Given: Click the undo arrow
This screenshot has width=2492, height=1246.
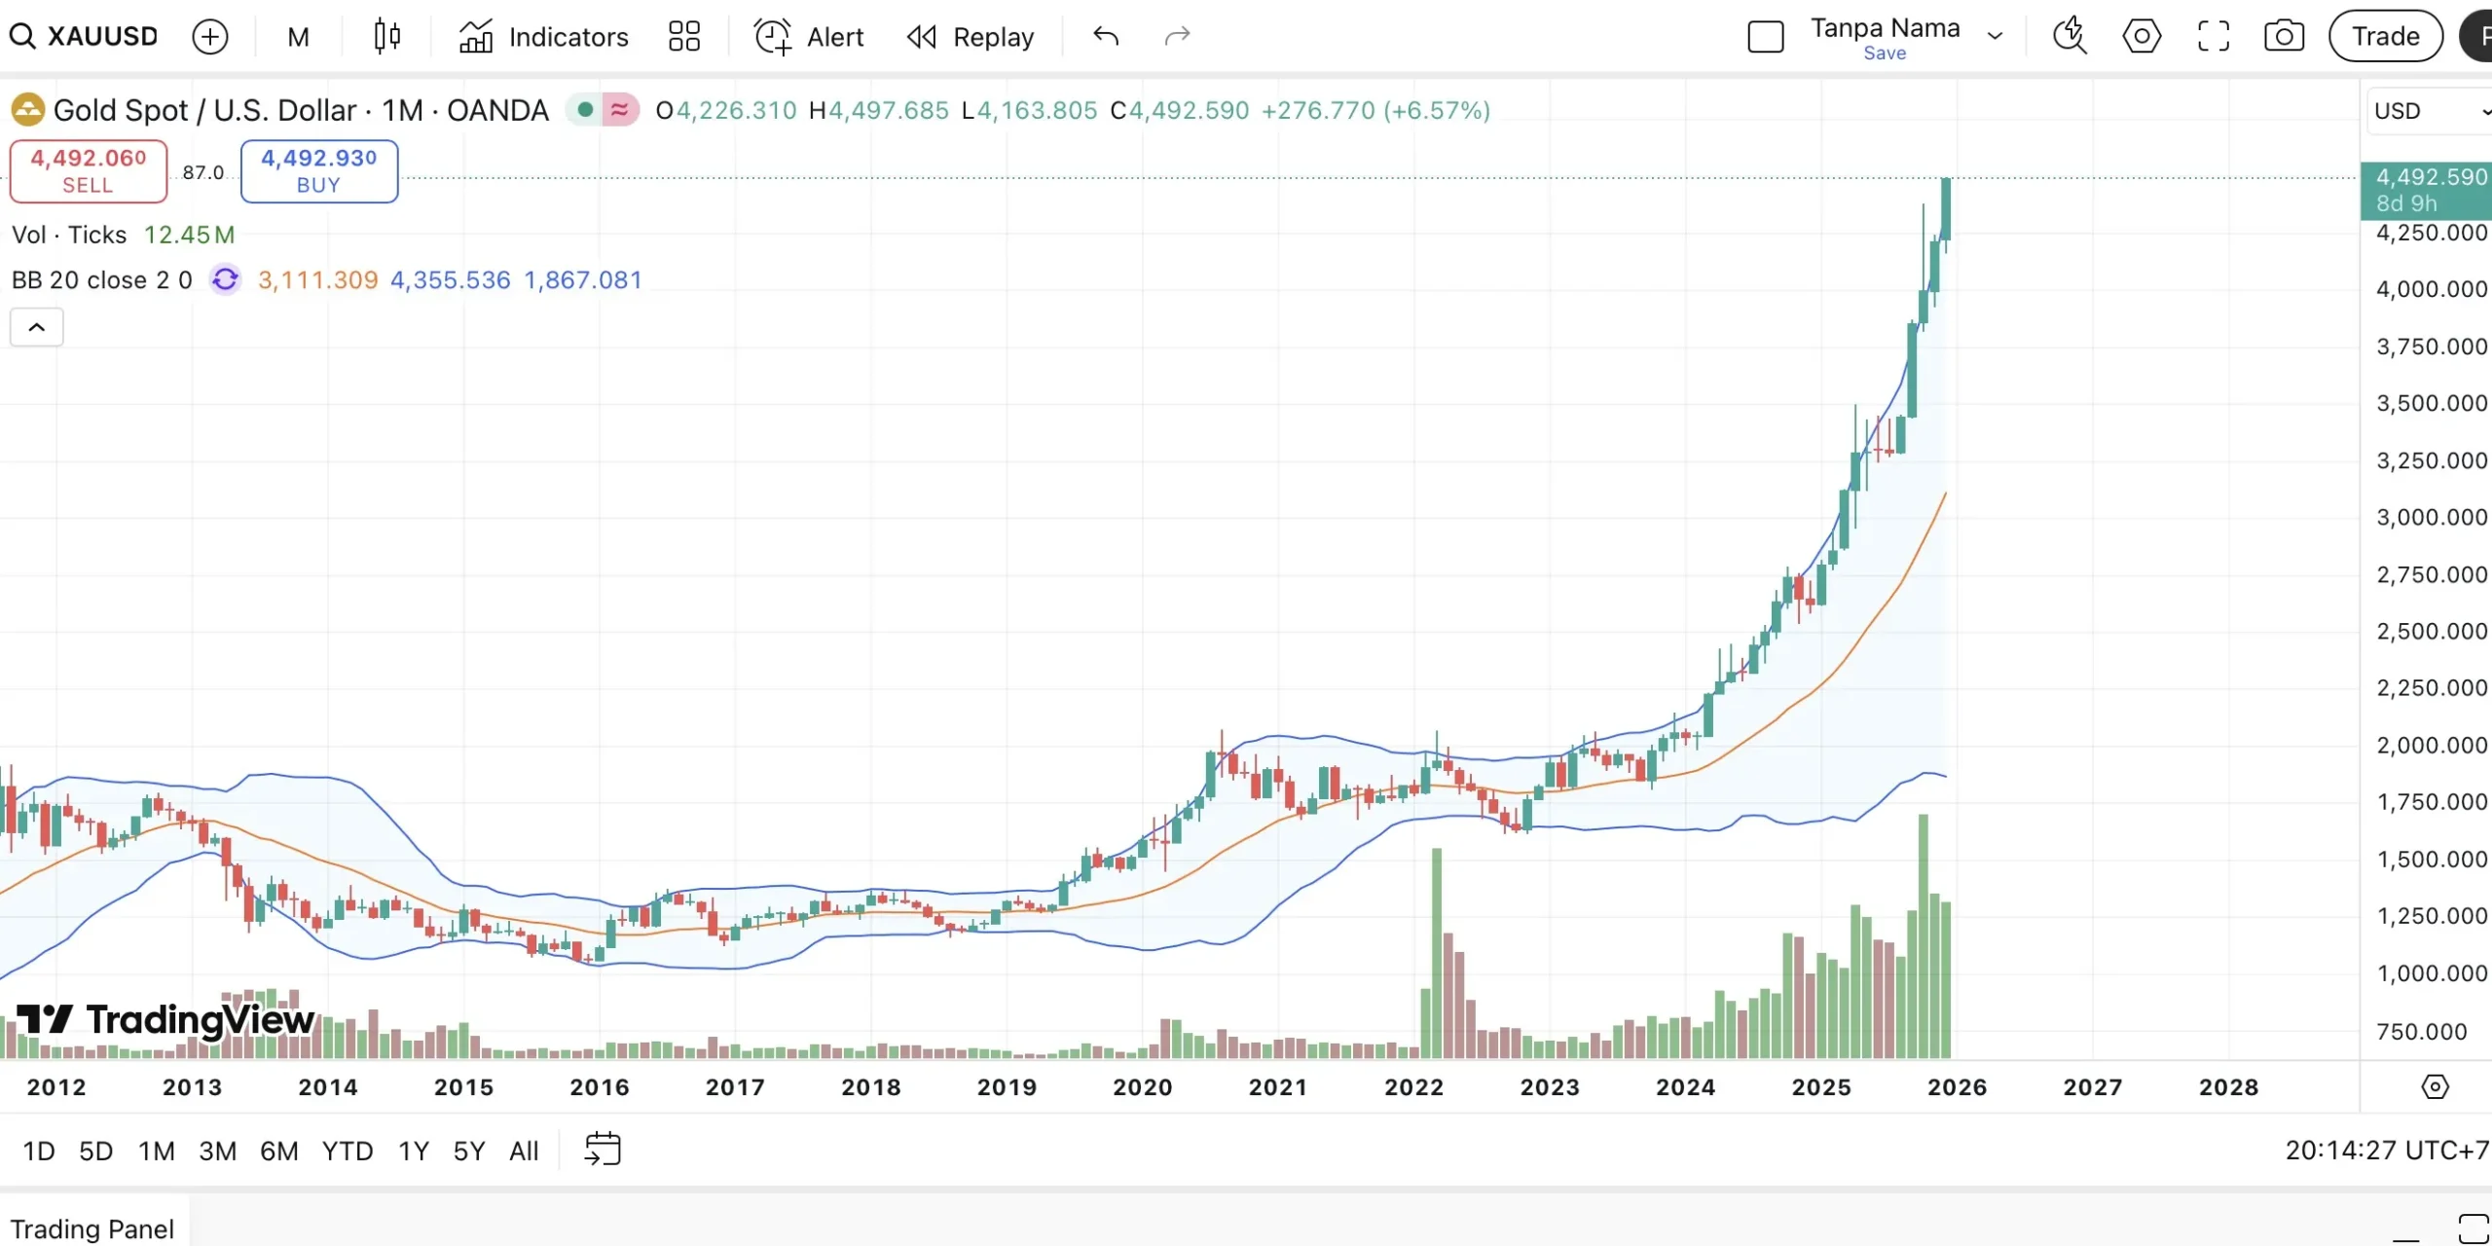Looking at the screenshot, I should pos(1105,36).
